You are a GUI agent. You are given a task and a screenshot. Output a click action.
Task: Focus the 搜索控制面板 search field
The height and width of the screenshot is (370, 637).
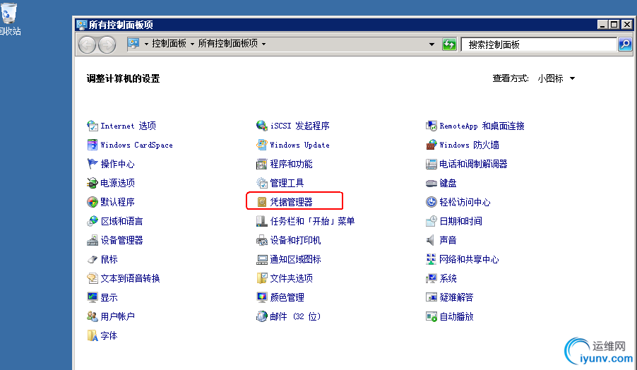pos(540,44)
